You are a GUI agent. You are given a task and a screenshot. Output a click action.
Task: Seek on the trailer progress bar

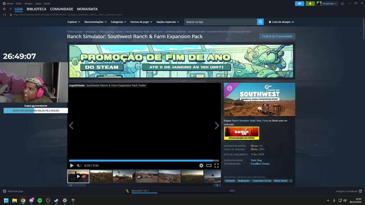[144, 161]
